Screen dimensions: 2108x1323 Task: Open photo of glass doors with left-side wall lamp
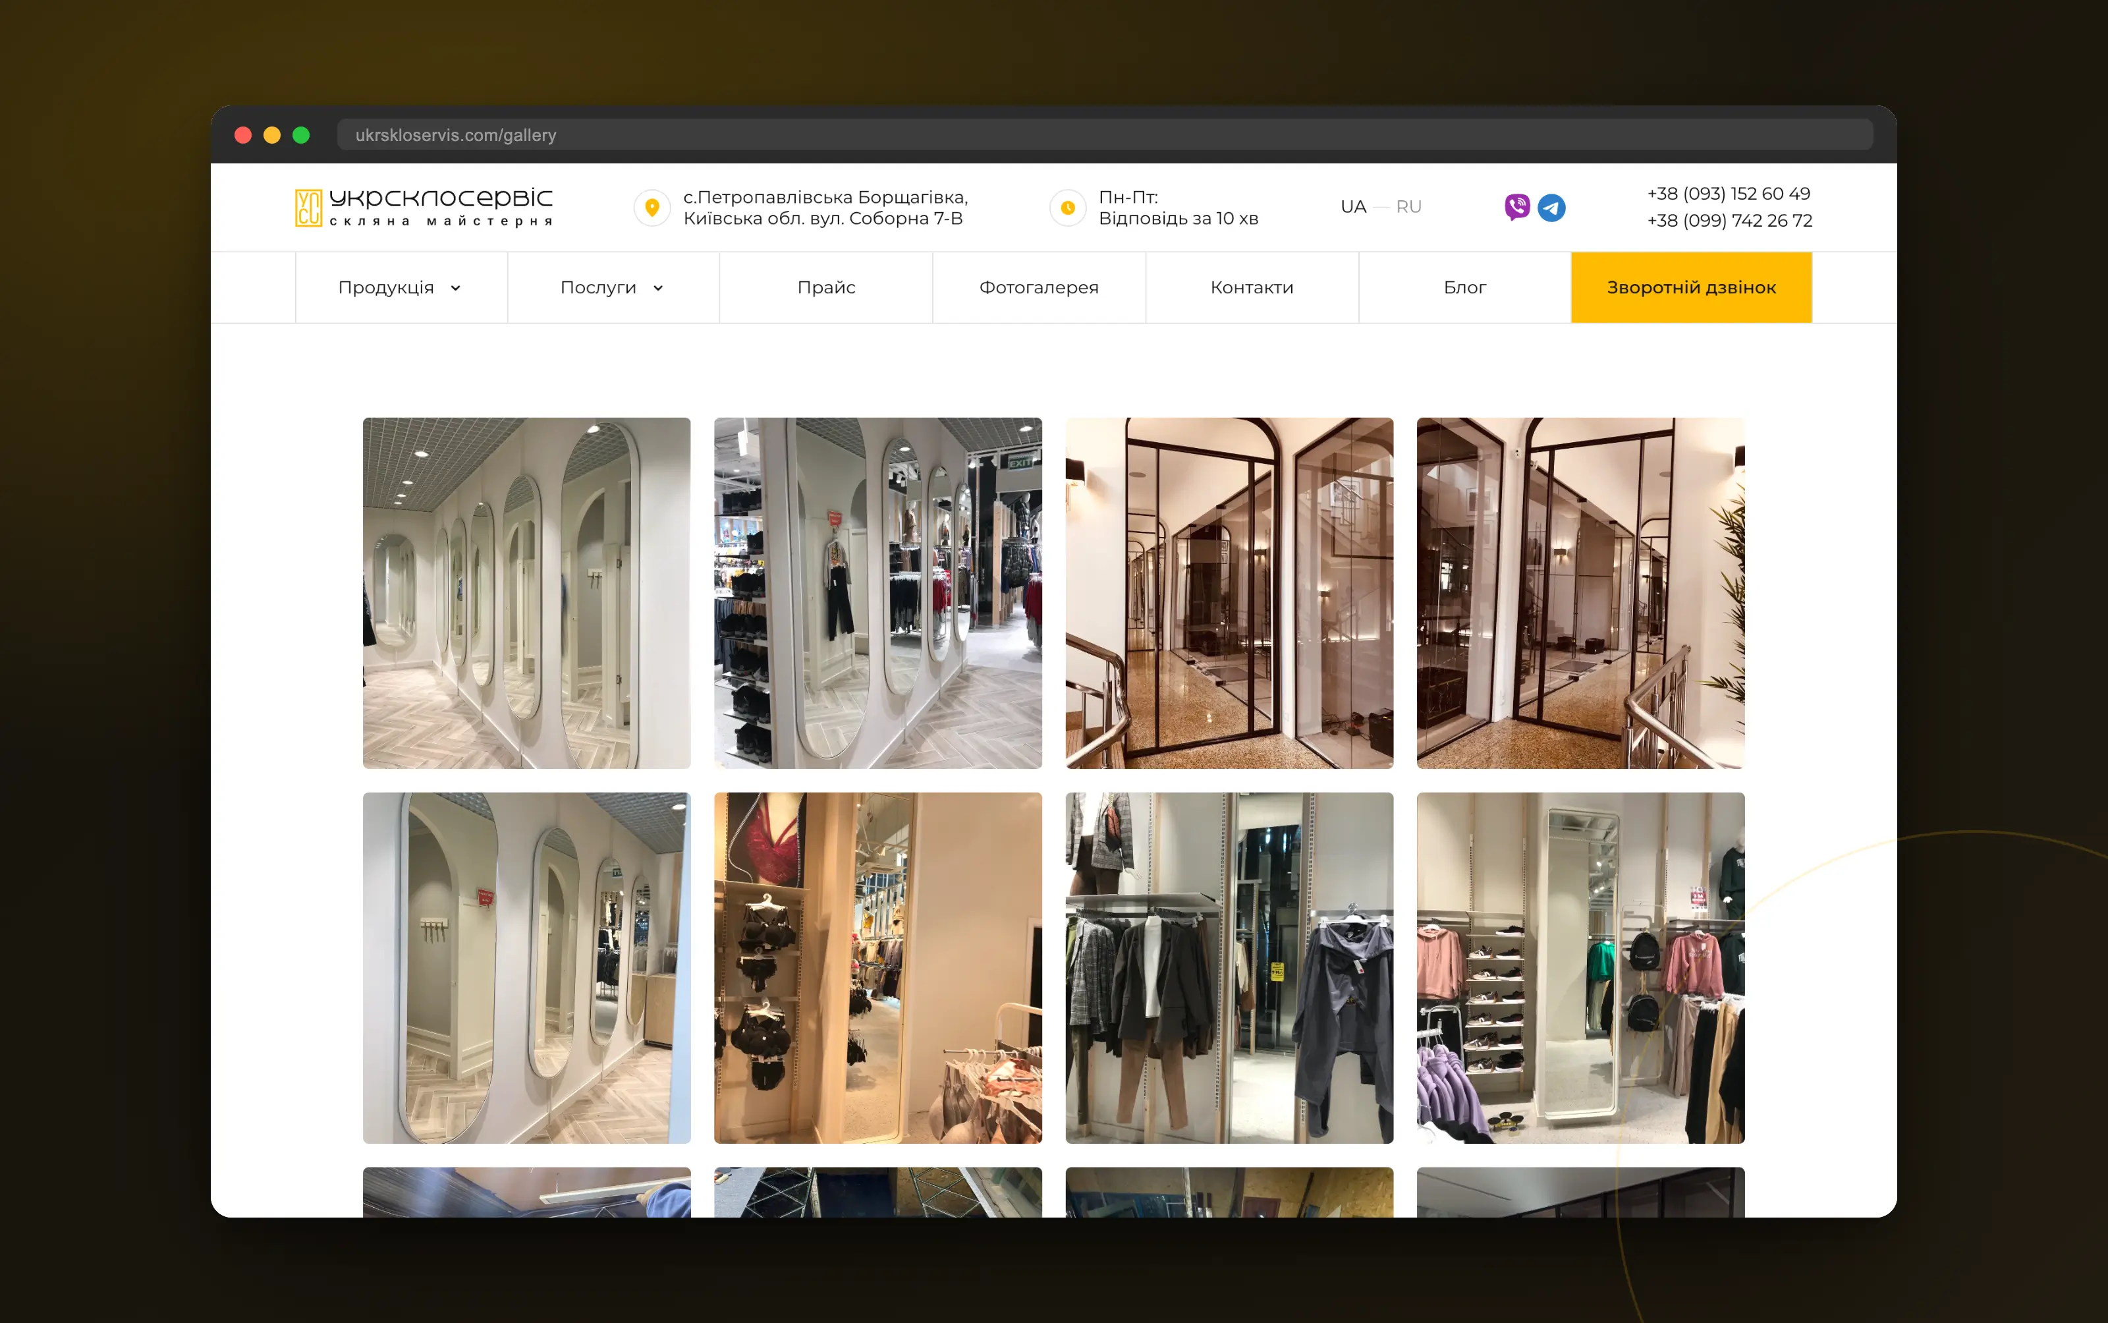pyautogui.click(x=1229, y=593)
